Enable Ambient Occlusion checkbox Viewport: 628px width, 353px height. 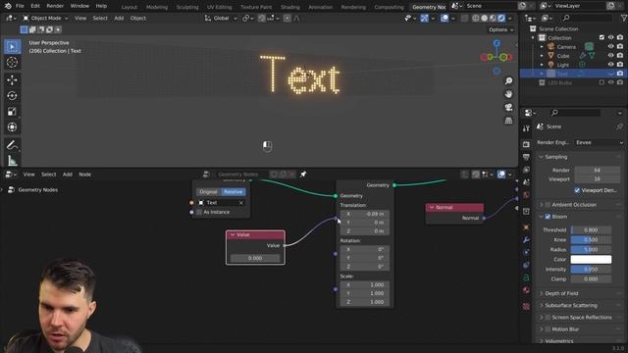pos(548,205)
